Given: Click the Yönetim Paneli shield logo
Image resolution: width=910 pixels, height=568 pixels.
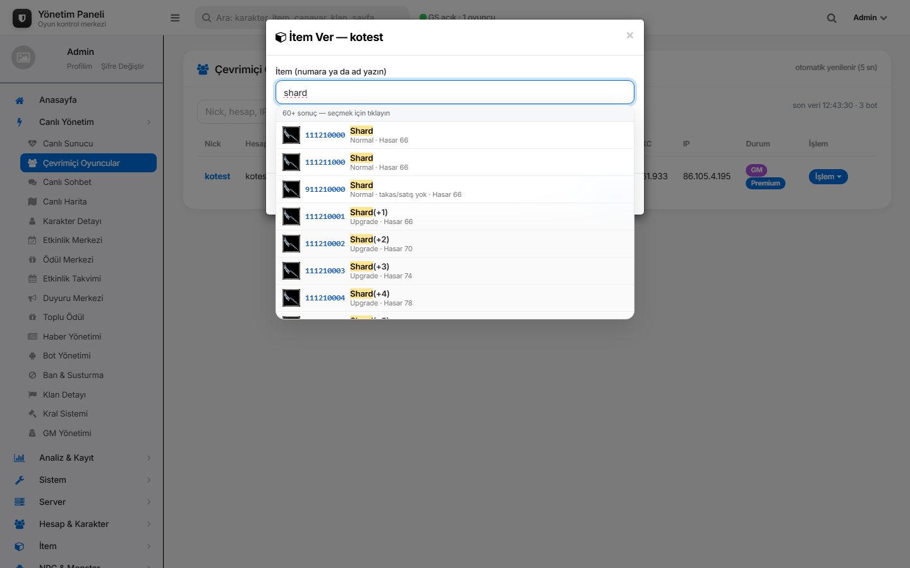Looking at the screenshot, I should pos(22,18).
